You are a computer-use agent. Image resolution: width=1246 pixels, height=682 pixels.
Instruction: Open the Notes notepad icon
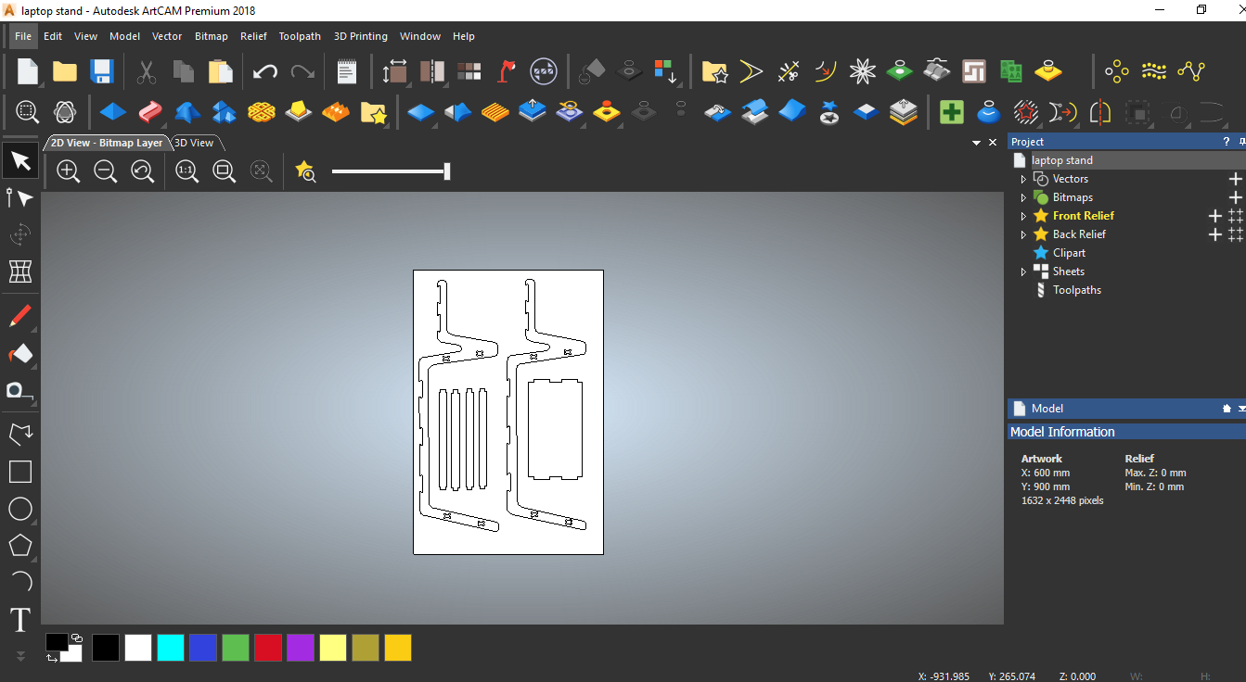click(346, 71)
